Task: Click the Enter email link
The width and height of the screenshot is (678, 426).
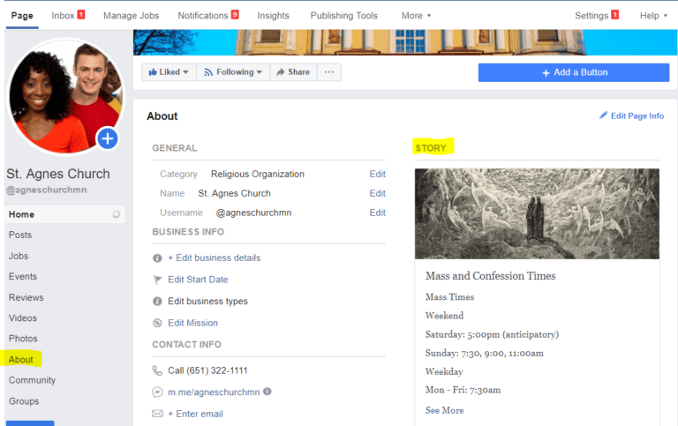Action: (x=195, y=414)
